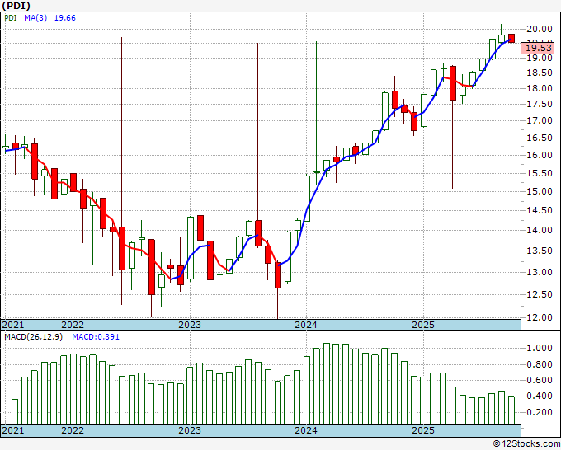This screenshot has width=561, height=450.
Task: Click 2023 on price chart time axis
Action: (190, 325)
